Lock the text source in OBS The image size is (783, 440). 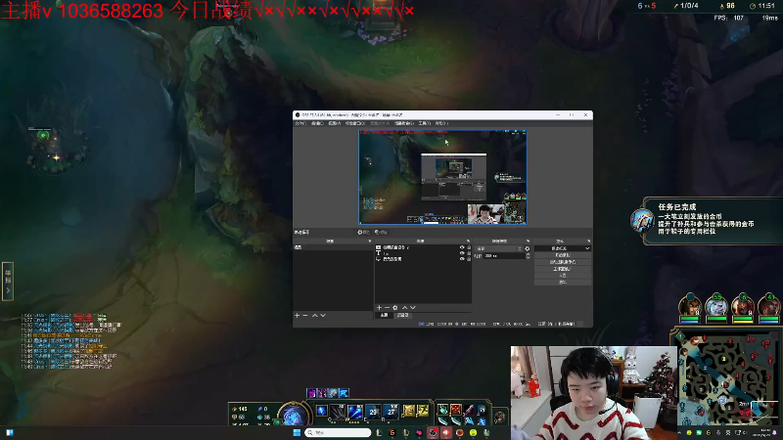point(469,253)
